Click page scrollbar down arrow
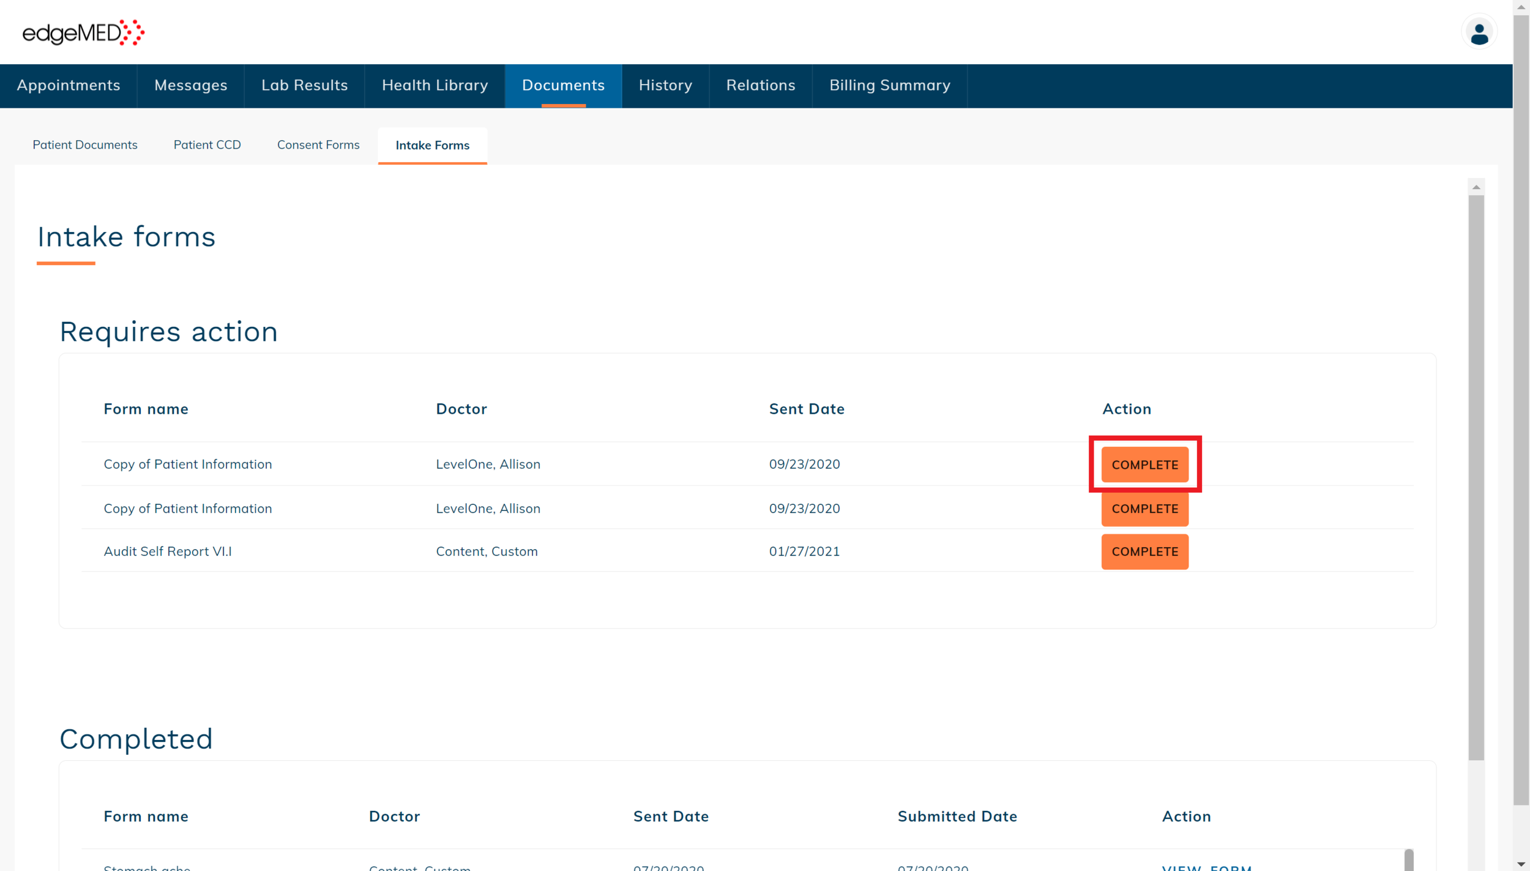Screen dimensions: 1530x871 tap(1521, 864)
